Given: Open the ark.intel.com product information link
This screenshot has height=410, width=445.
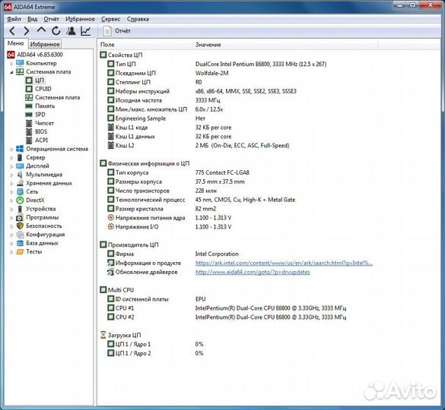Looking at the screenshot, I should (x=284, y=263).
